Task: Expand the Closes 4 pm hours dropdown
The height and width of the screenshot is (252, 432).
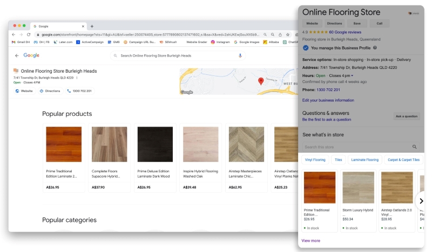Action: pos(341,75)
